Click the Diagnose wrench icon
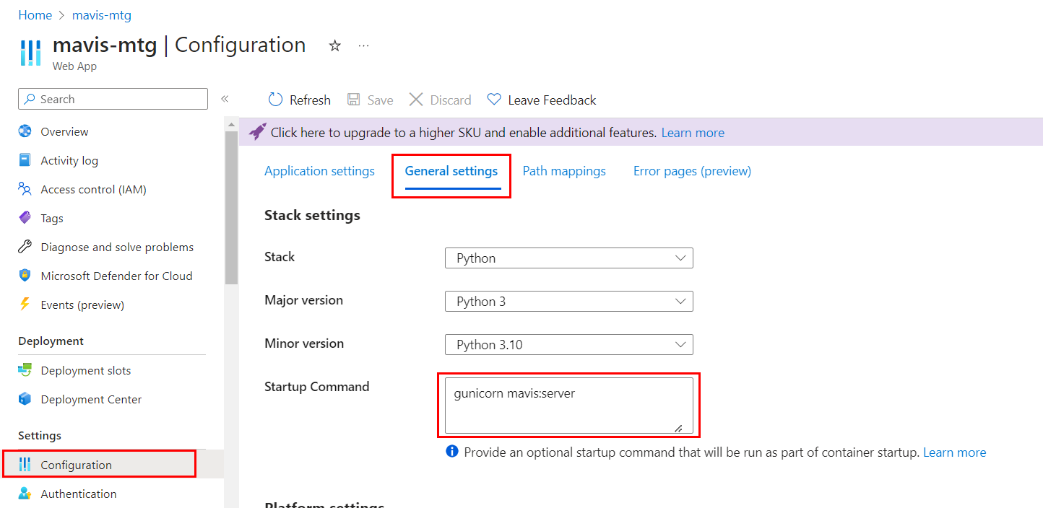The height and width of the screenshot is (508, 1043). coord(25,247)
